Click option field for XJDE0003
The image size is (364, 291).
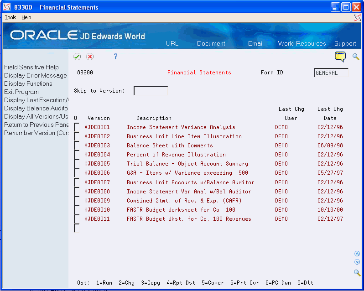(77, 145)
